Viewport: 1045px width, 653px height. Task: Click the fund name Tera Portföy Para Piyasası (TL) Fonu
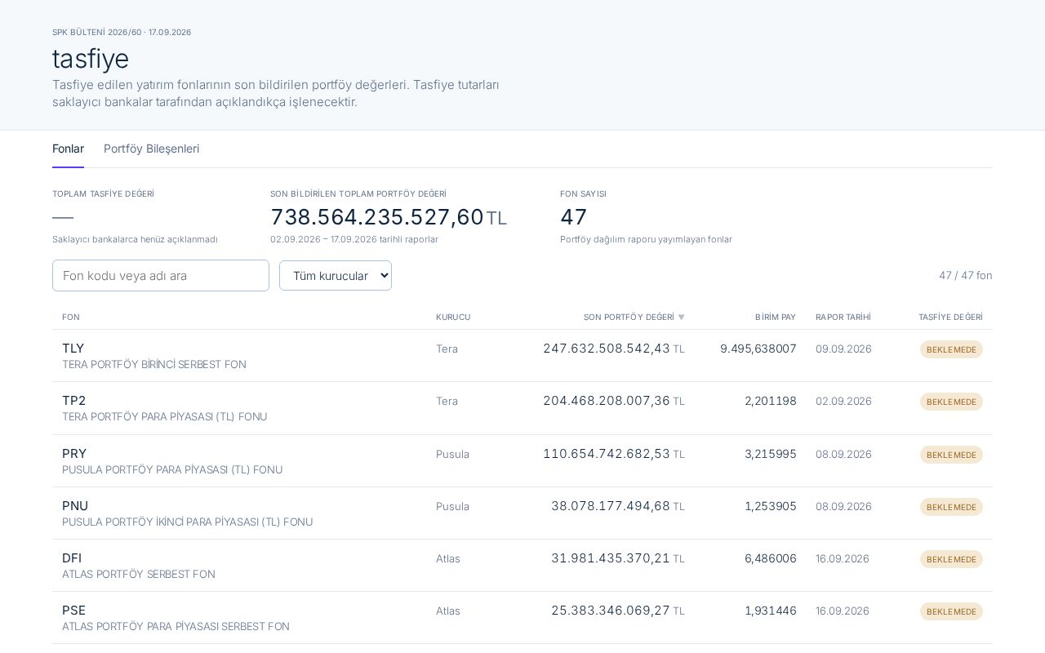point(165,417)
